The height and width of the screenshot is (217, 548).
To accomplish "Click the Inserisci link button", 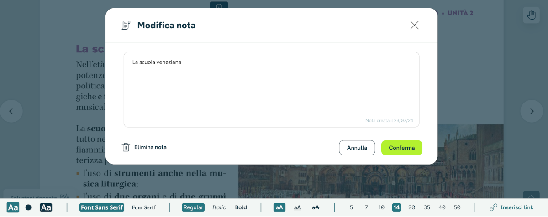I will tap(511, 207).
